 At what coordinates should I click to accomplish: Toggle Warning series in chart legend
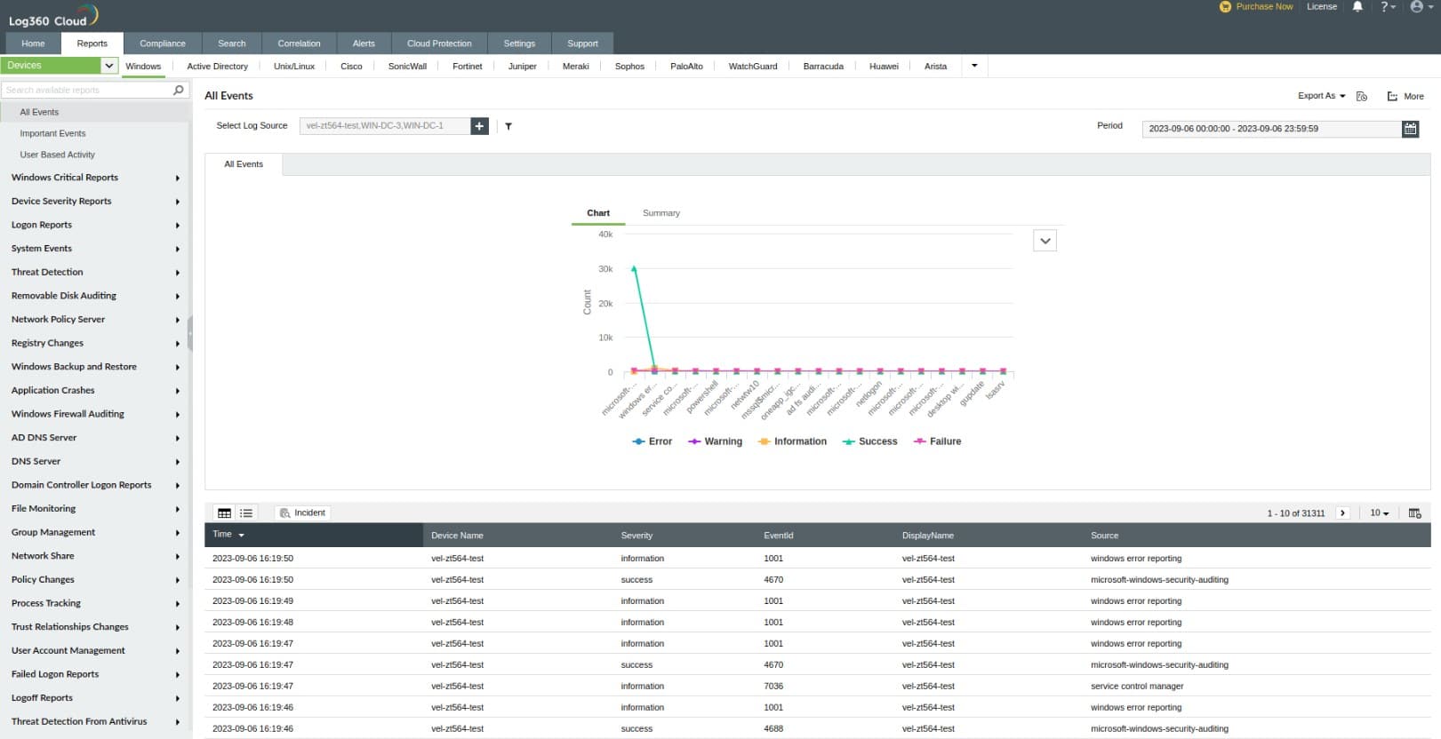coord(715,441)
